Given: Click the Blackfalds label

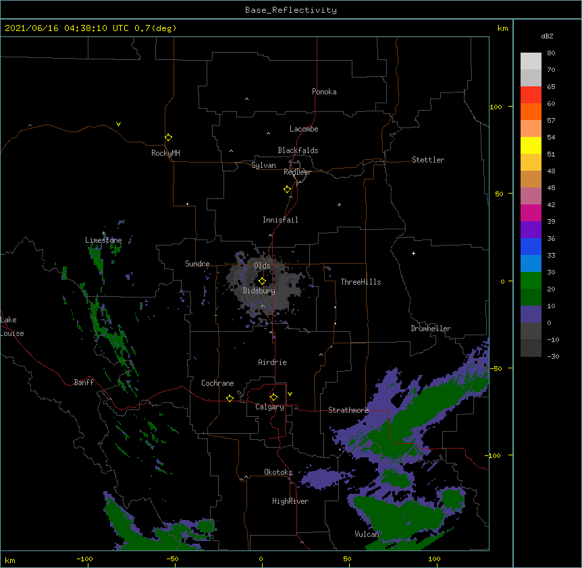Looking at the screenshot, I should (x=298, y=150).
